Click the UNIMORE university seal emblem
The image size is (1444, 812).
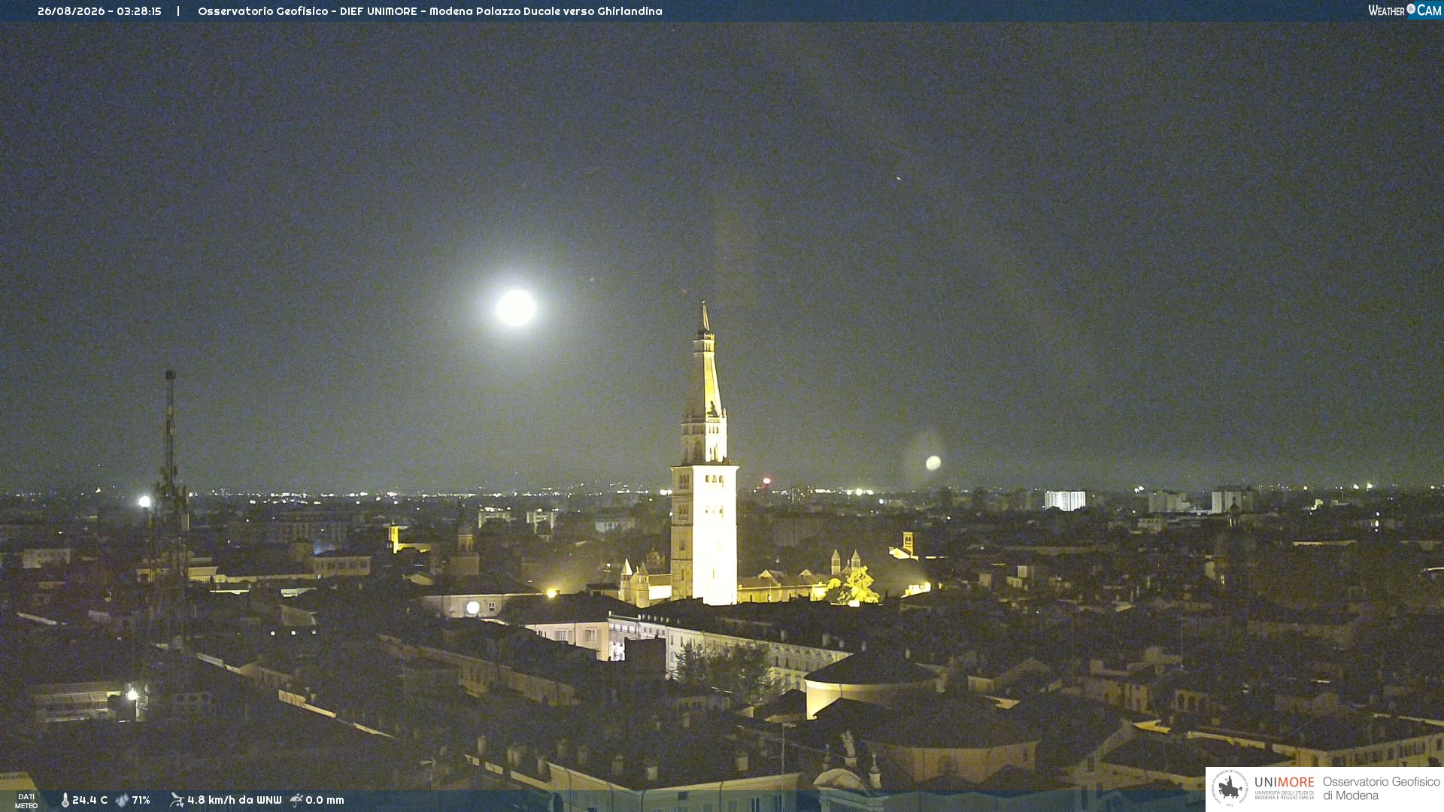(x=1230, y=788)
